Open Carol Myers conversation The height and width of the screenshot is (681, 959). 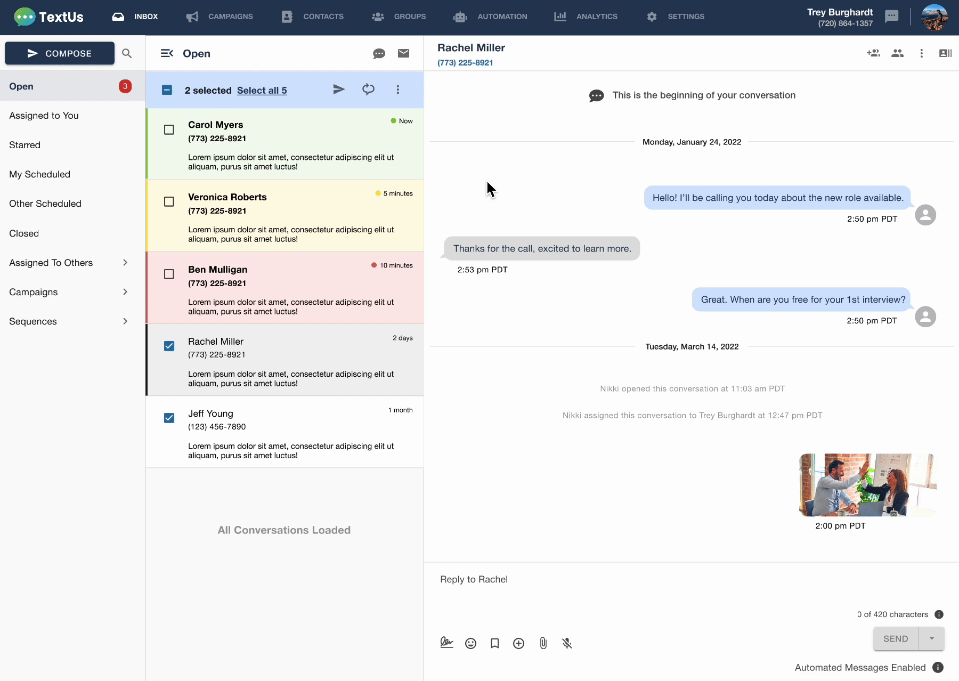pyautogui.click(x=285, y=144)
